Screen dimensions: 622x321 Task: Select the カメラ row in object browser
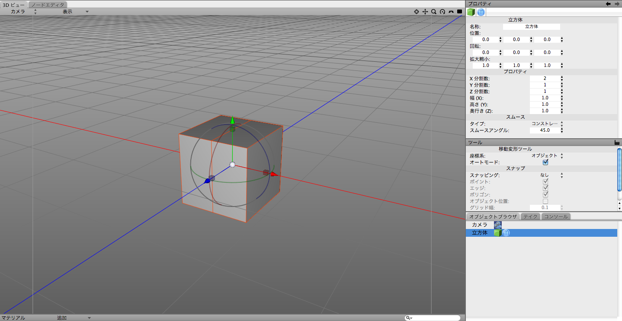coord(542,225)
